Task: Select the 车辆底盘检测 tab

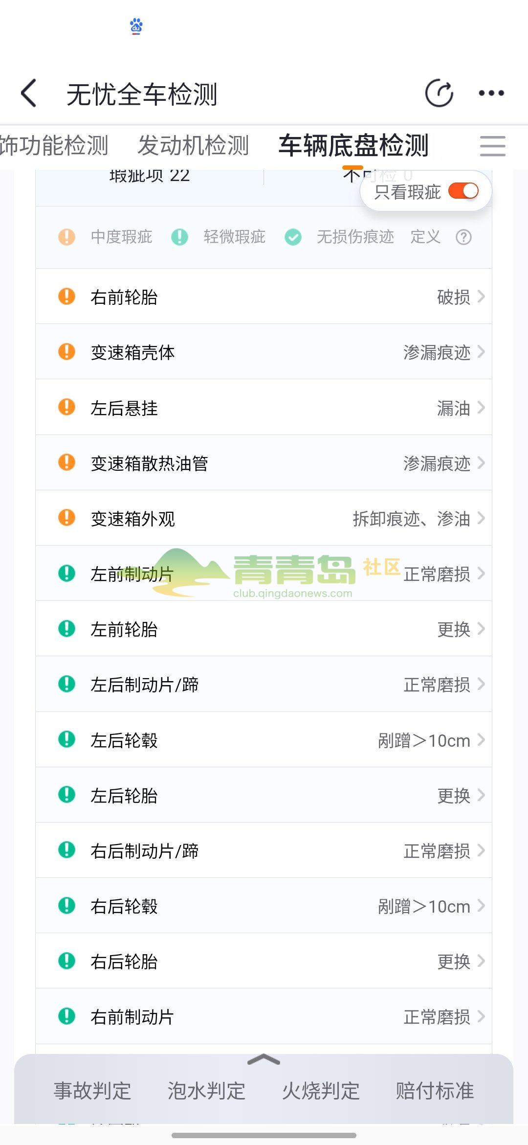Action: (353, 146)
